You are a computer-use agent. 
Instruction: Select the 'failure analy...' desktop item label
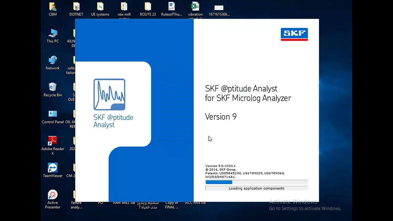point(77,205)
